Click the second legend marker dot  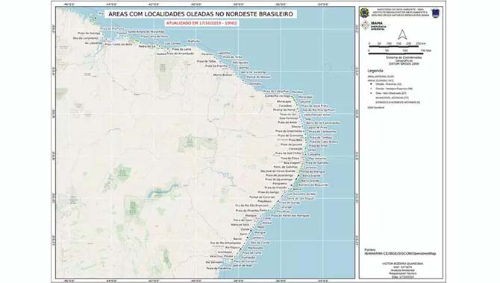(x=372, y=89)
